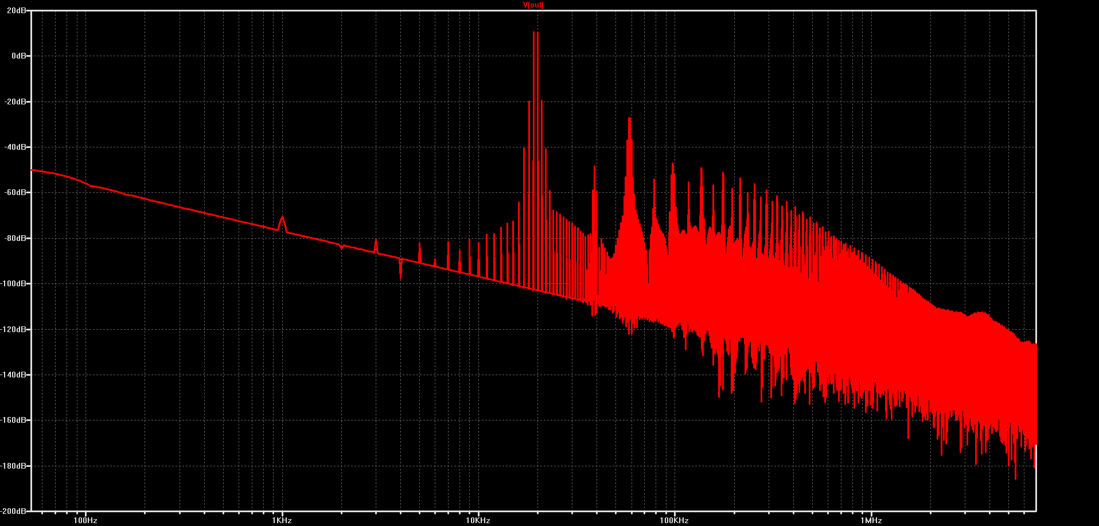
Task: Click the 1MHz frequency axis label
Action: tap(871, 520)
